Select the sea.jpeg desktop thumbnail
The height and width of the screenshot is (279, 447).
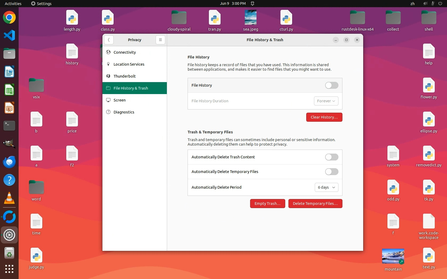[250, 18]
